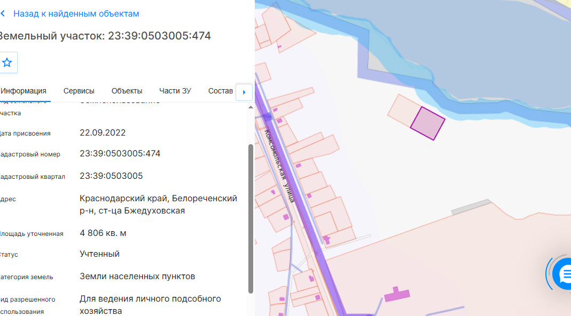The height and width of the screenshot is (316, 571).
Task: Click cadastral number value 23:39:0503005:474
Action: pos(120,154)
